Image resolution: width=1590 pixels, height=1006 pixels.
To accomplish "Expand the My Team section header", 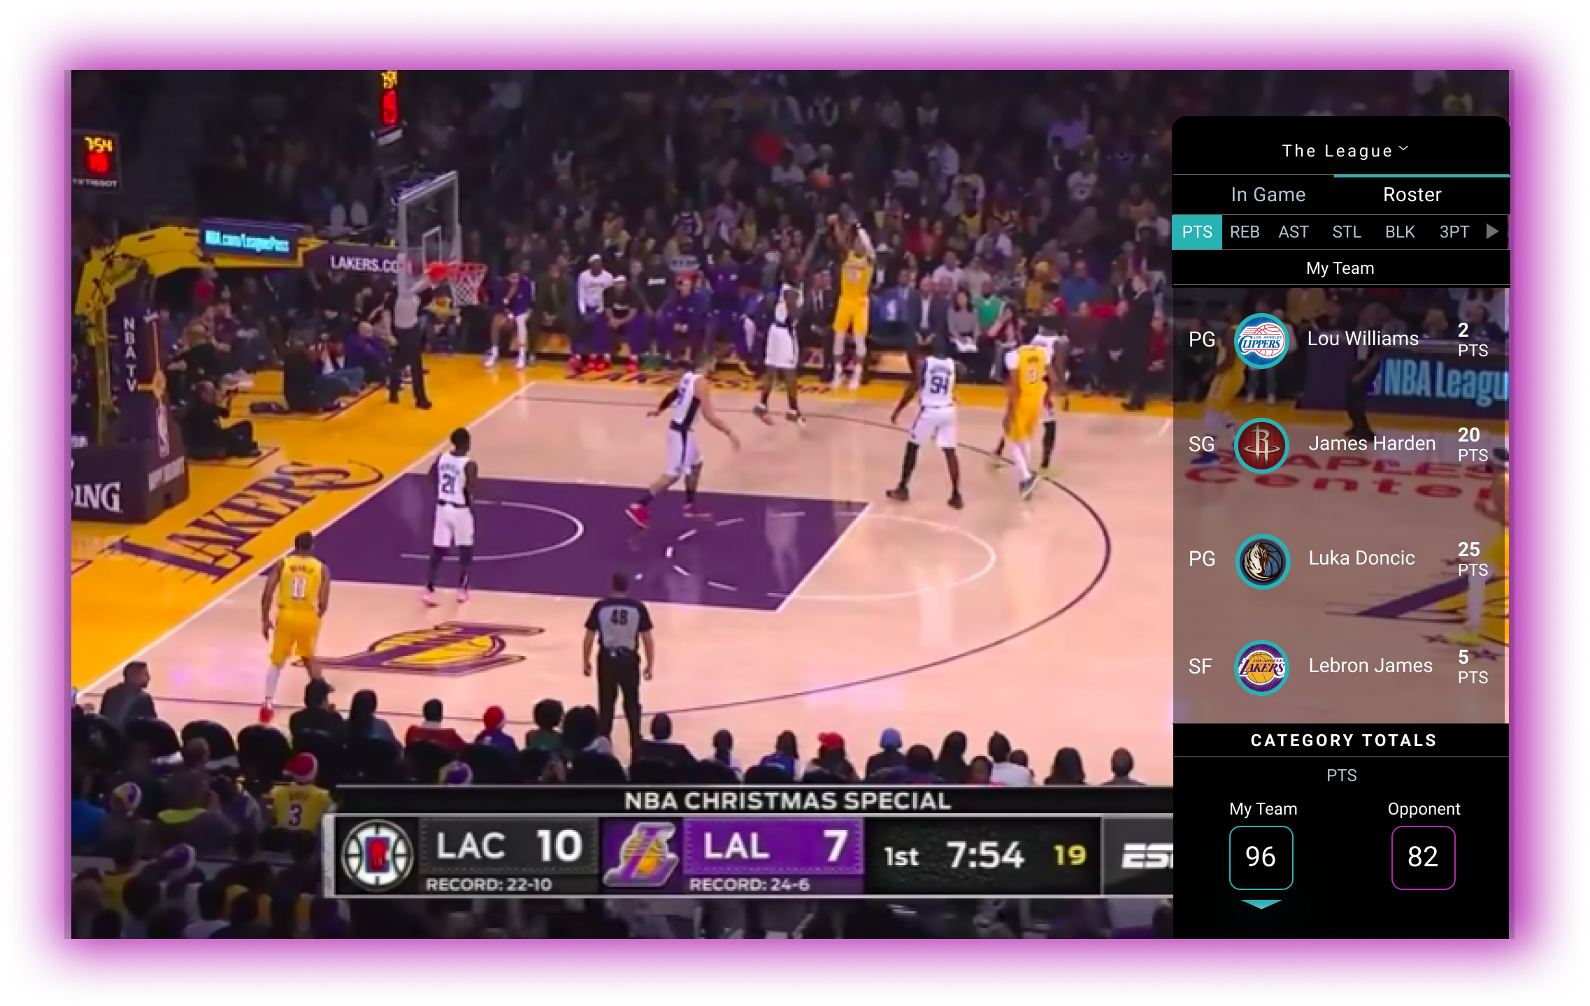I will click(1340, 268).
